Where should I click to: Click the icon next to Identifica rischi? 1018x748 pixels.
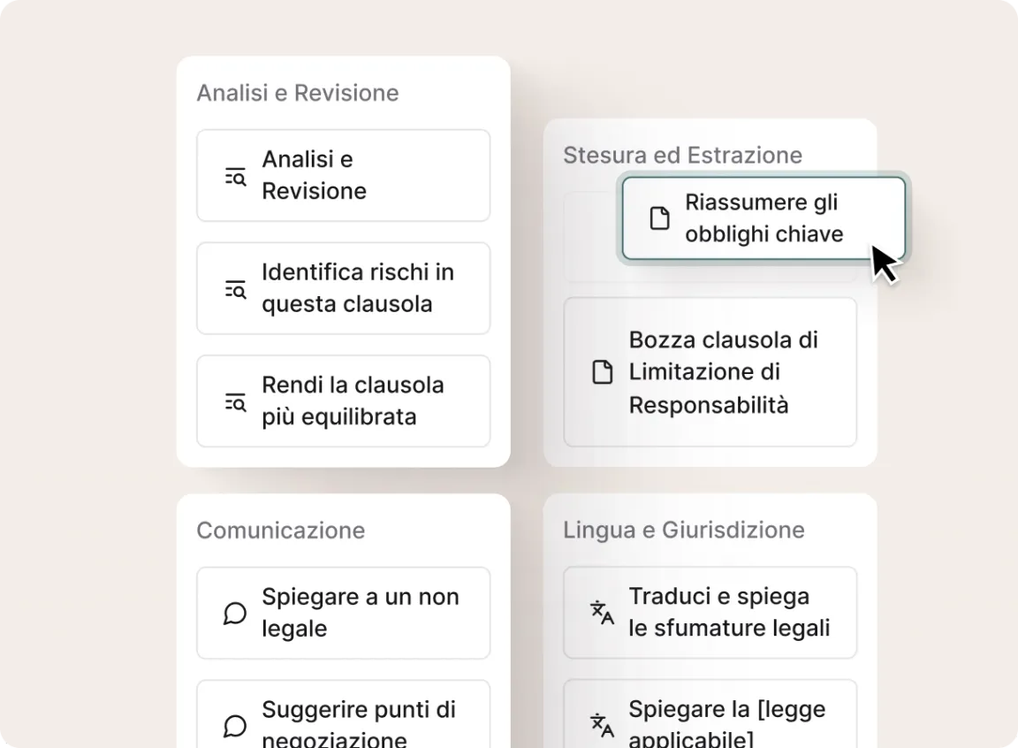pyautogui.click(x=235, y=289)
